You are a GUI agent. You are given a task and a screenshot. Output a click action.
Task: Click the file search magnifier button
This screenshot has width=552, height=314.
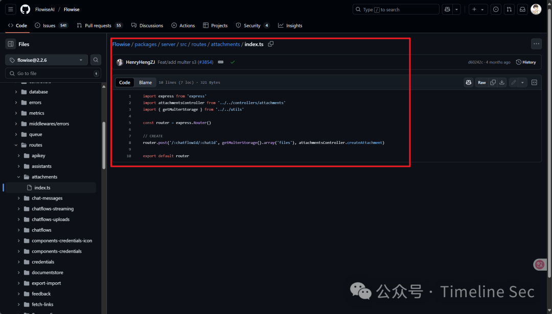click(96, 60)
